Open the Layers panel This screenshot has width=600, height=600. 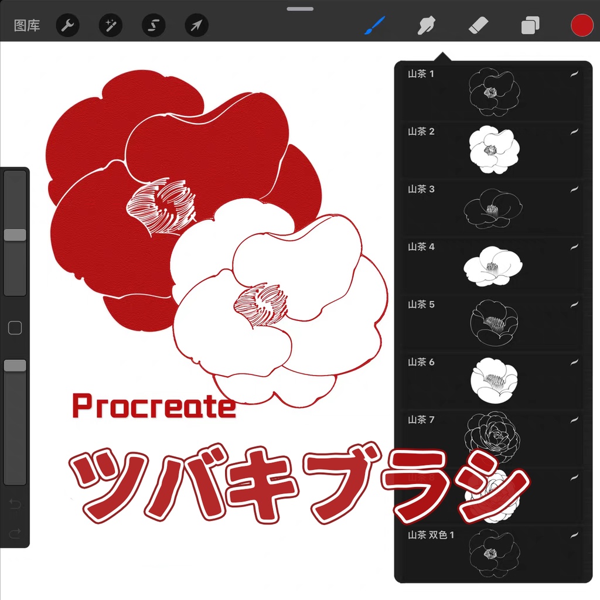tap(530, 25)
